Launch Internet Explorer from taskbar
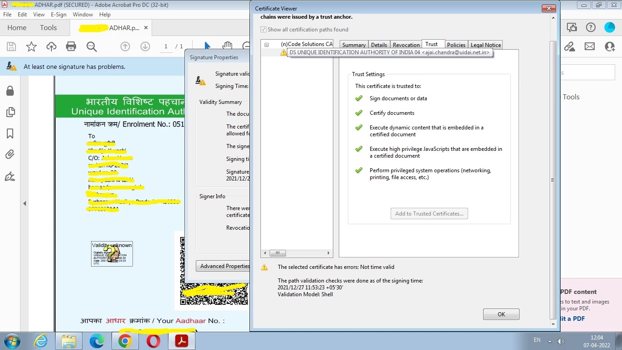 [x=41, y=341]
